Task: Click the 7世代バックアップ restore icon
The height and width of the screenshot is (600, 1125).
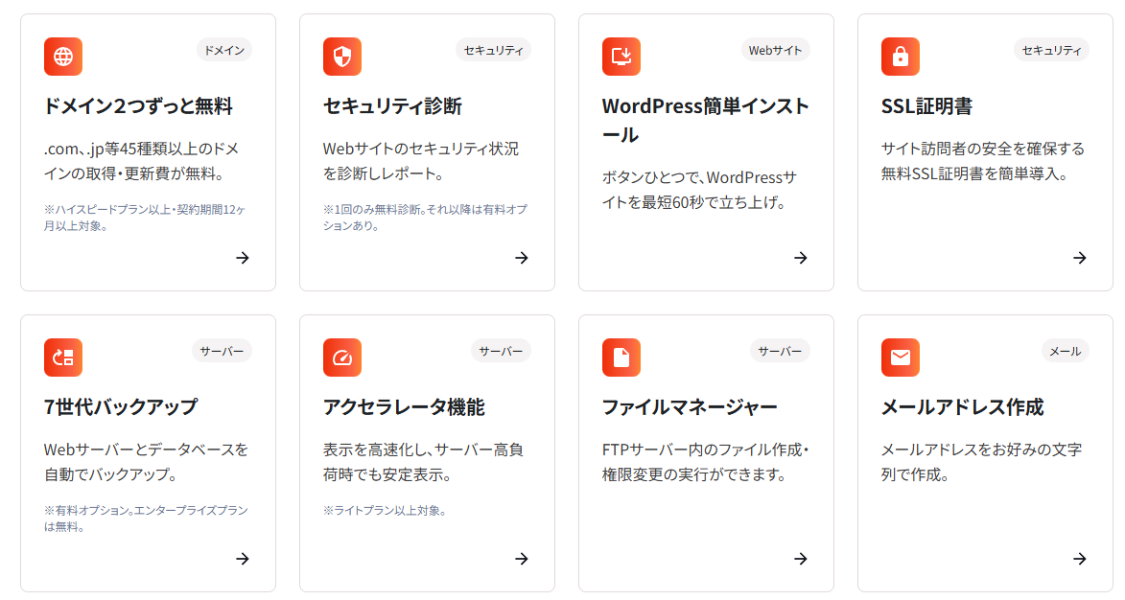Action: 63,358
